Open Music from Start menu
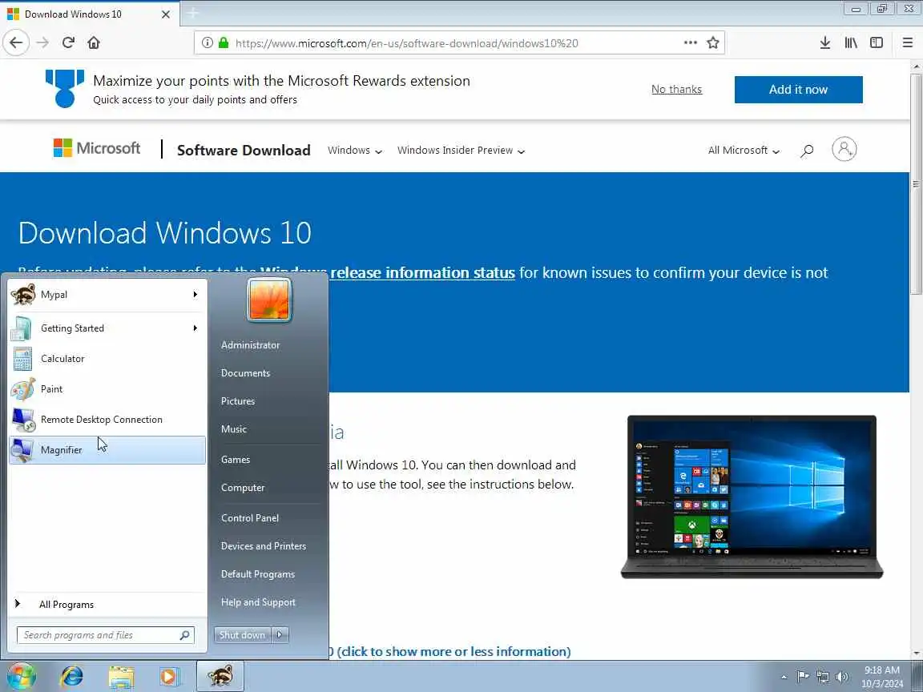923x692 pixels. [x=234, y=429]
